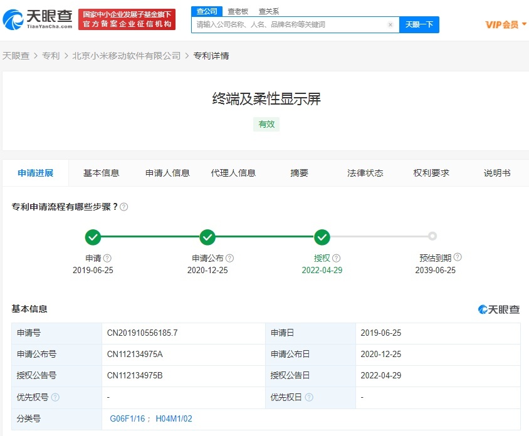Select the 申请 green checkmark step

(x=93, y=237)
